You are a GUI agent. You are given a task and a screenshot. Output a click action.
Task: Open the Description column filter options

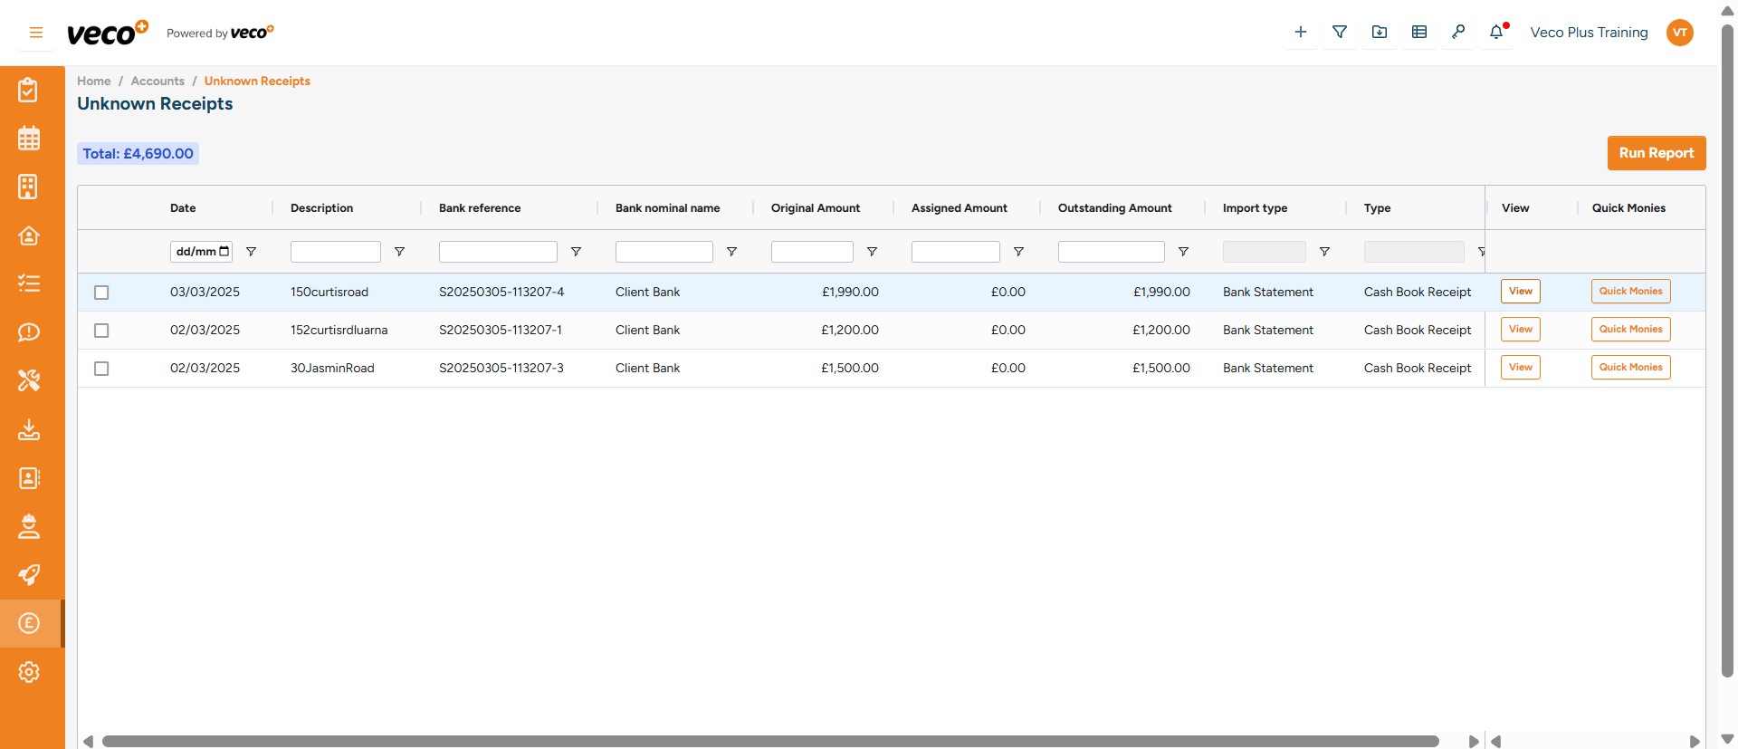[x=399, y=252]
